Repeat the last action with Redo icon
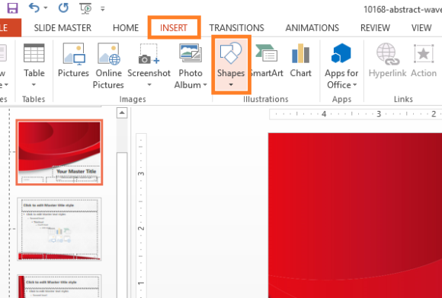This screenshot has height=298, width=442. (x=63, y=8)
